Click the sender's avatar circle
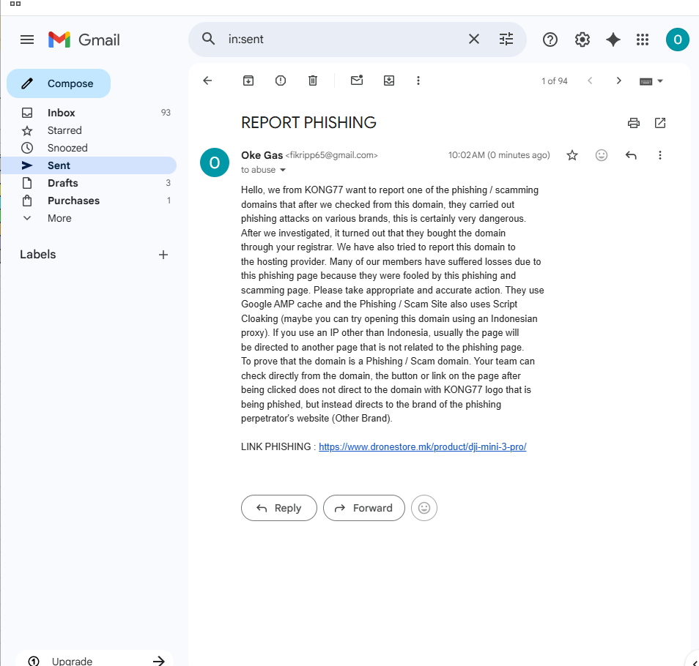The height and width of the screenshot is (666, 699). tap(215, 162)
